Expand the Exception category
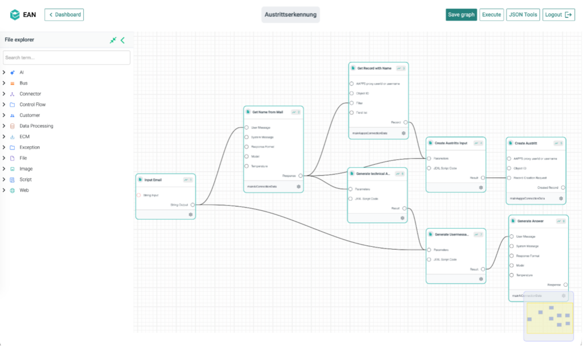This screenshot has width=583, height=347. pos(4,147)
